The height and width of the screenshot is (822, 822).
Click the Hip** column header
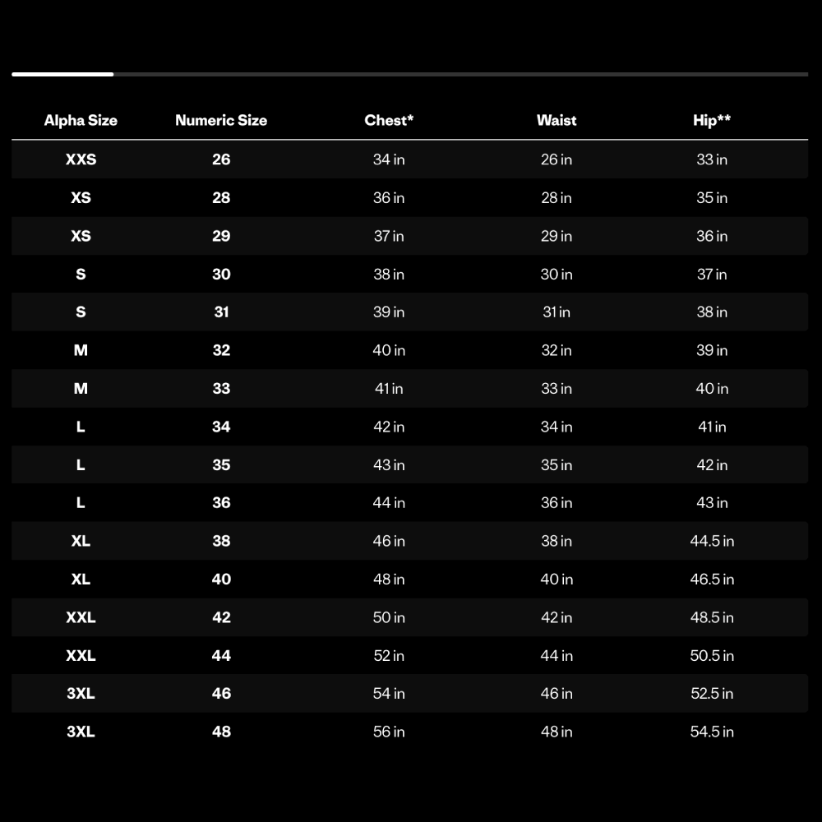coord(712,121)
